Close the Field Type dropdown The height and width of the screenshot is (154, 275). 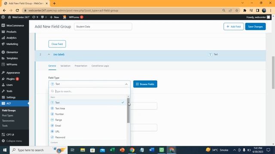click(x=126, y=84)
